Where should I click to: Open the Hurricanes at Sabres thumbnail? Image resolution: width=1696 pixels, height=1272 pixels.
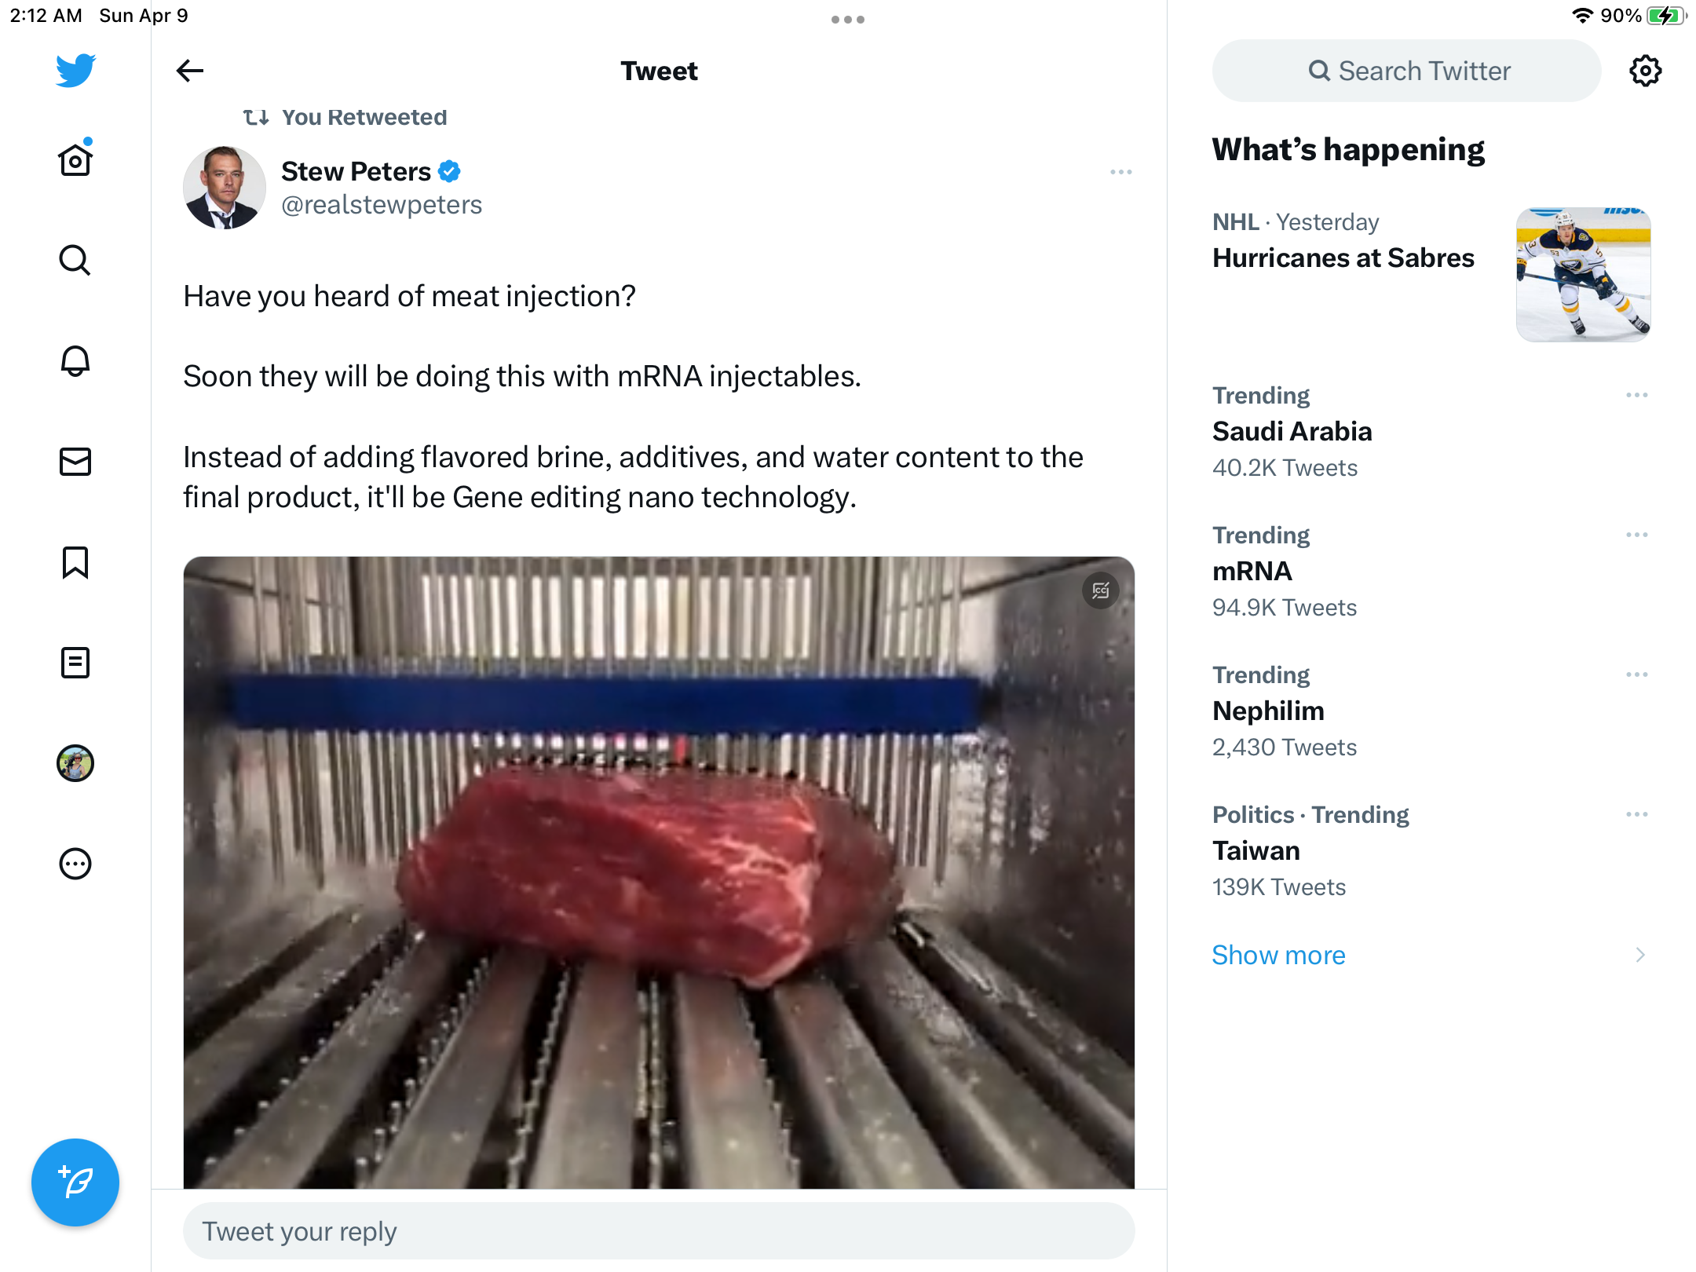1583,275
